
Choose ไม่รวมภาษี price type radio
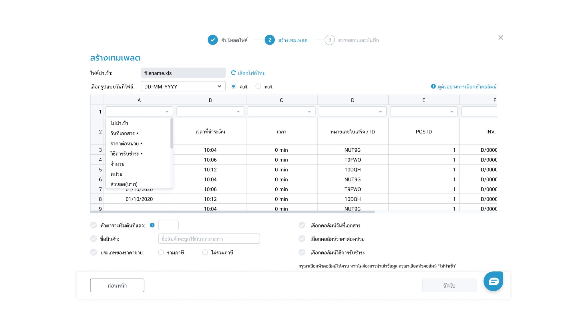(x=205, y=252)
